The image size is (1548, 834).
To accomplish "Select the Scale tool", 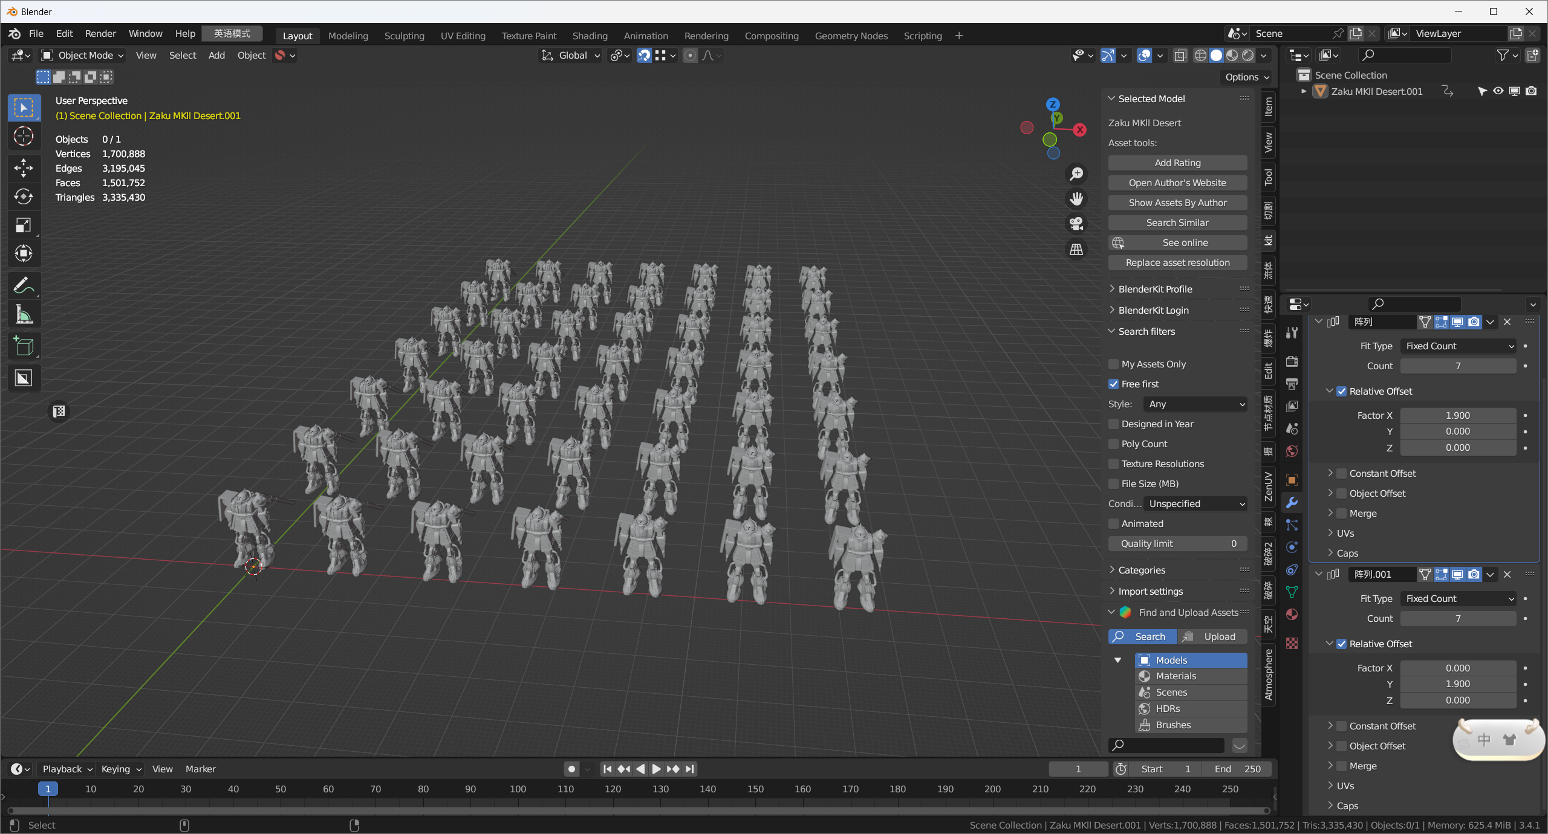I will pos(24,225).
